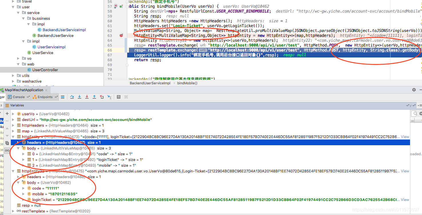Open UserServiceImpl in project tree
The height and width of the screenshot is (215, 422).
(x=51, y=47)
